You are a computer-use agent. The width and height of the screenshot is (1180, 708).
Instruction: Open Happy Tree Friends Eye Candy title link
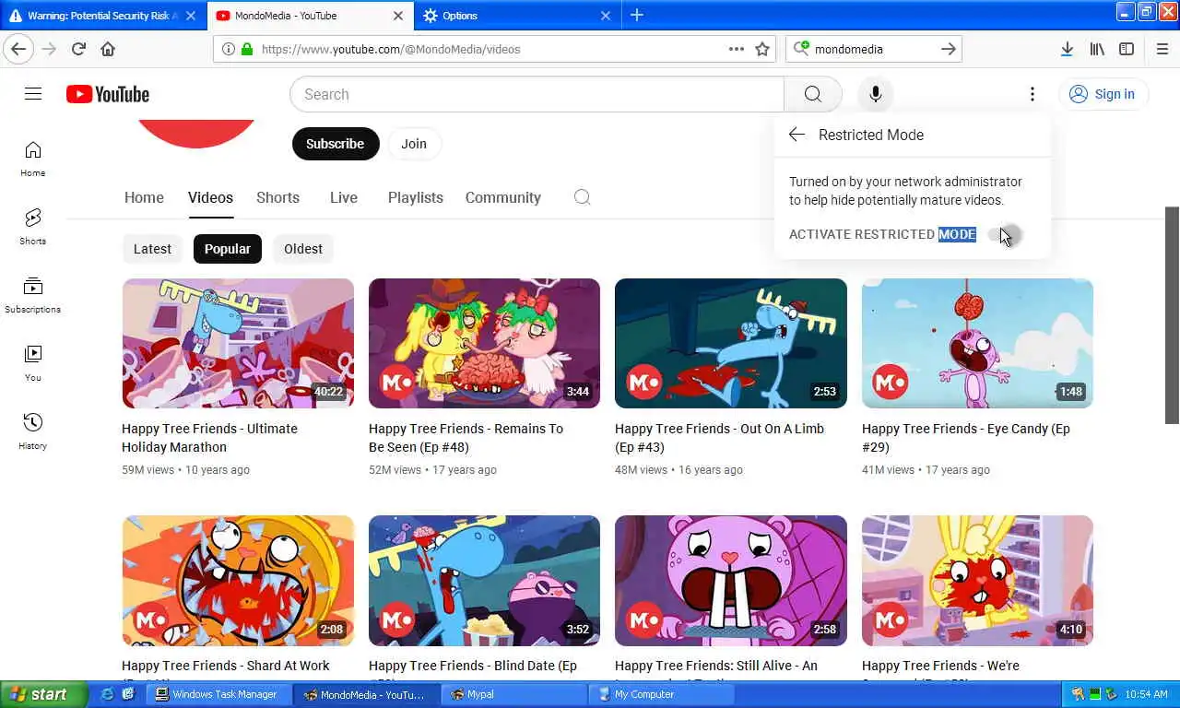coord(965,438)
